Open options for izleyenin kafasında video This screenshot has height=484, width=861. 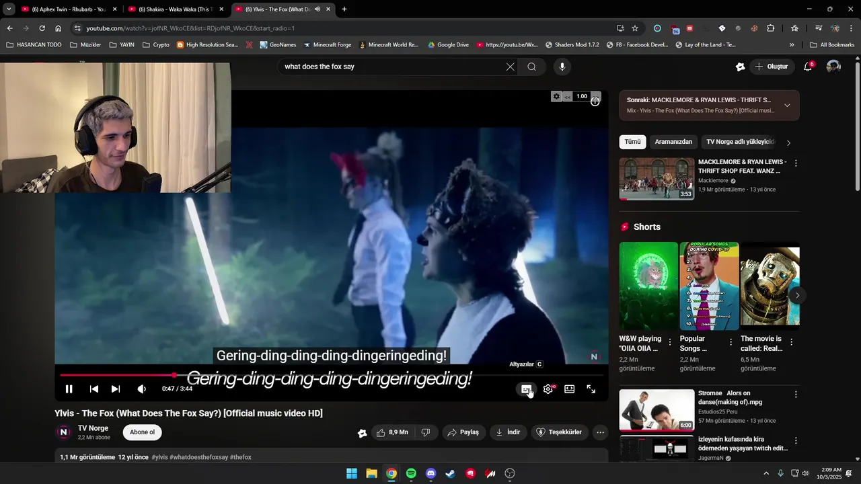pyautogui.click(x=796, y=441)
